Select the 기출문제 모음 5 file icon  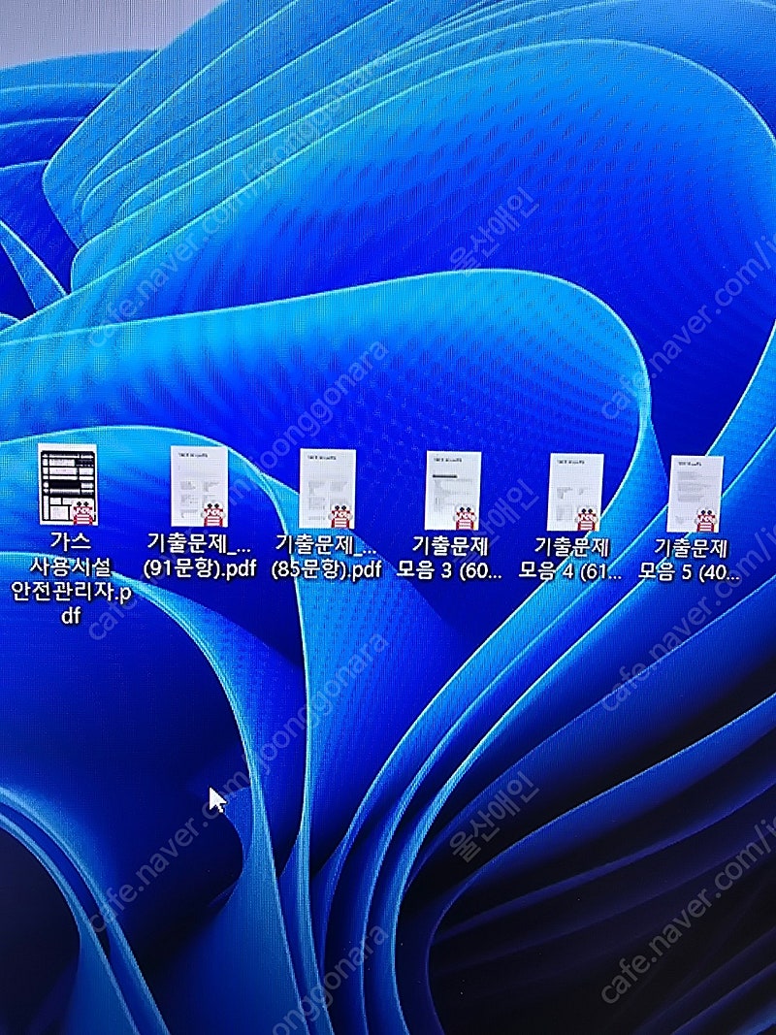(x=695, y=494)
